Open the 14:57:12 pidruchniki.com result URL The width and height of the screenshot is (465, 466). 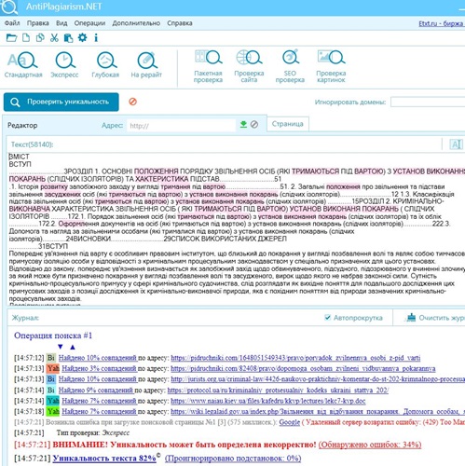click(x=295, y=358)
